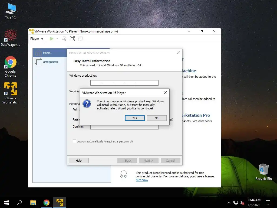Click the license ribbon badge icon
This screenshot has width=277, height=208.
[x=123, y=174]
